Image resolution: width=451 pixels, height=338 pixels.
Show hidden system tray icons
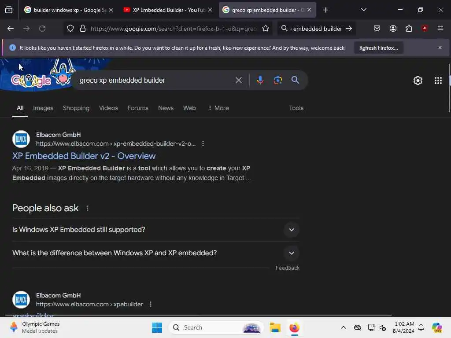[x=344, y=327]
